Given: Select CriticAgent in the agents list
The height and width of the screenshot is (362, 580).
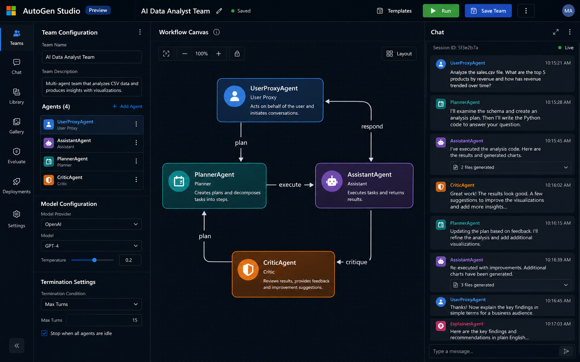Looking at the screenshot, I should coord(91,180).
